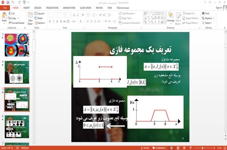227x150 pixels.
Task: Toggle Bold formatting
Action: [x=50, y=21]
